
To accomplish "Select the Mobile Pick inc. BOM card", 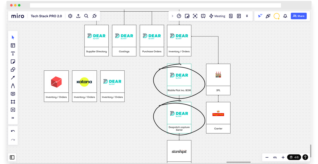I will pyautogui.click(x=179, y=79).
